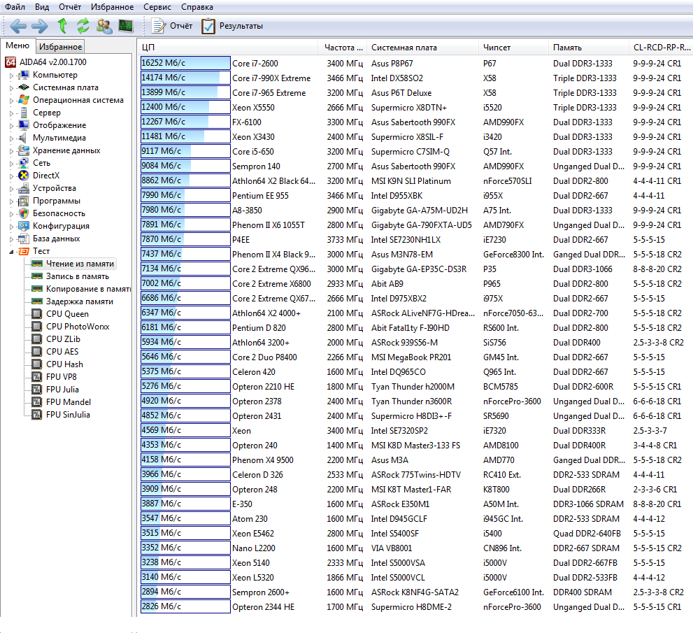Screen dimensions: 693x633
Task: Click the users icon in the toolbar
Action: pyautogui.click(x=104, y=26)
